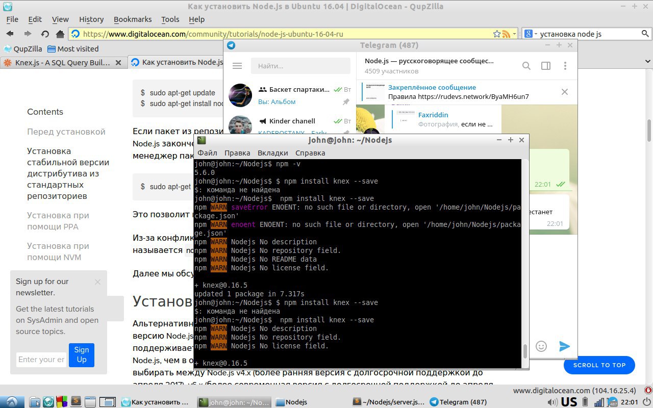Screen dimensions: 653x408
Task: Open the terminal 'Правка' menu
Action: (237, 152)
